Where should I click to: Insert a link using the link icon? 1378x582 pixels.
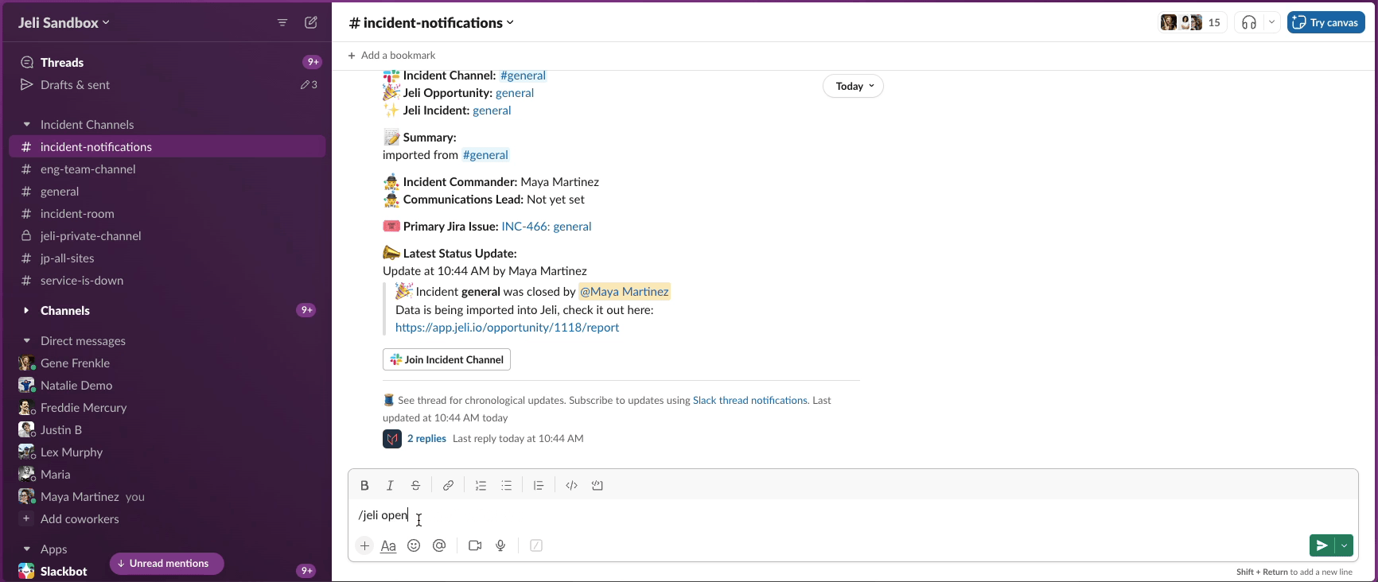click(x=448, y=485)
